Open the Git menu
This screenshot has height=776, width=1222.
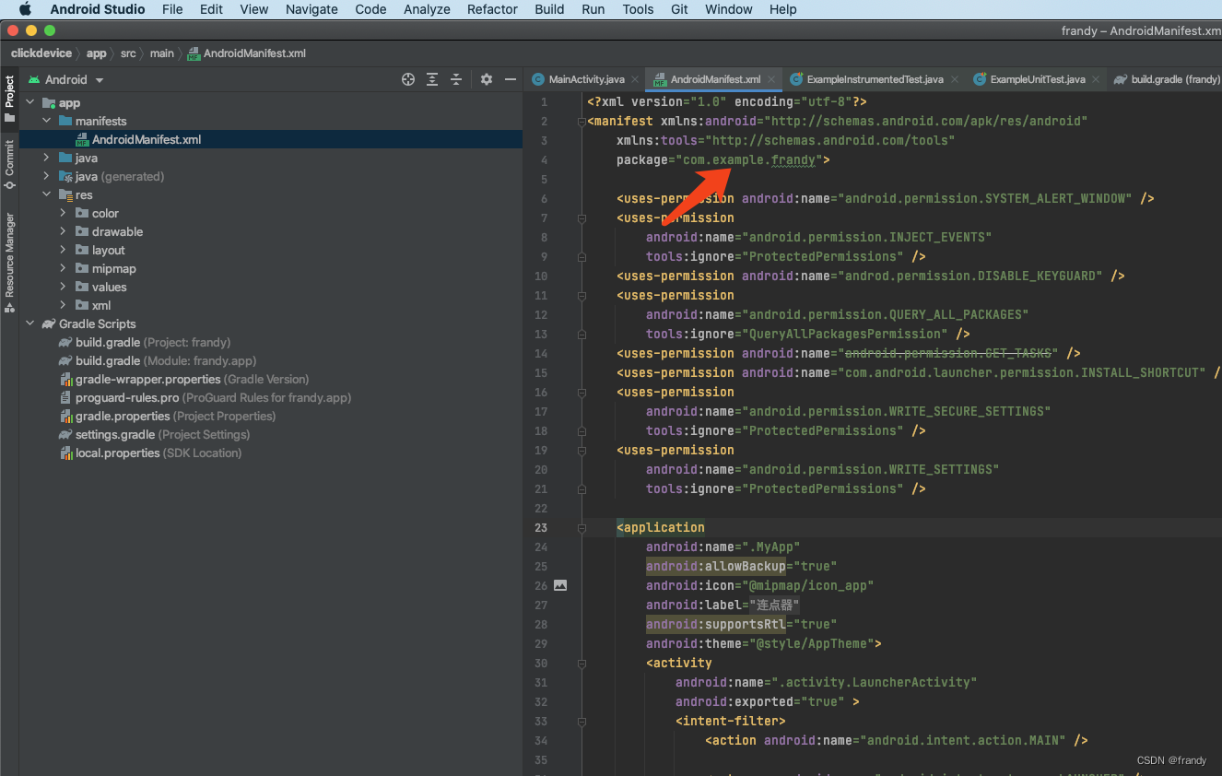pyautogui.click(x=679, y=9)
